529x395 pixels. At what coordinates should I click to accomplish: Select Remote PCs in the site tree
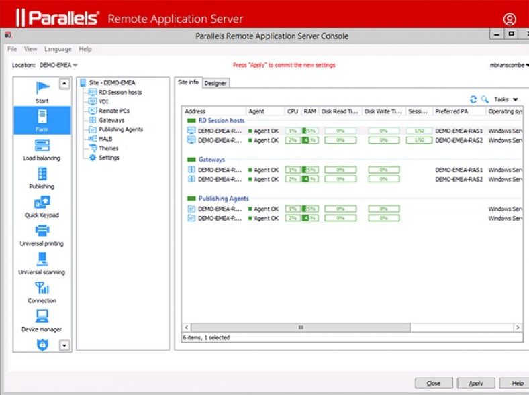tap(109, 111)
